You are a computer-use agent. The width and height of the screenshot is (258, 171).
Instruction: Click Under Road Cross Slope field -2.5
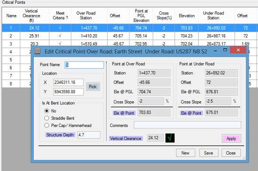point(218,101)
